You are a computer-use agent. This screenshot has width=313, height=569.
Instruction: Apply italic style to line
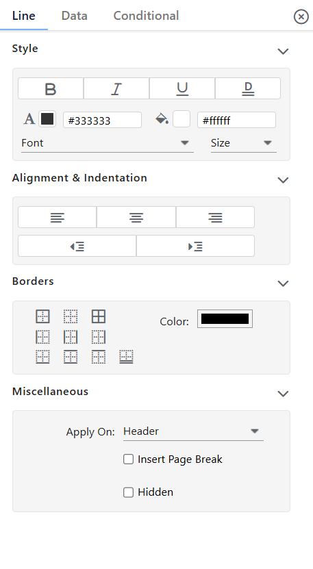coord(116,88)
